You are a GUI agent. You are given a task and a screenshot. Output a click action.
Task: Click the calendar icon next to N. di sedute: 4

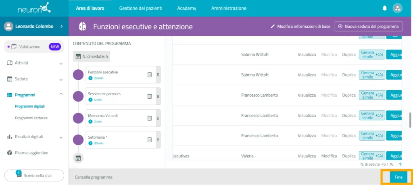(78, 56)
